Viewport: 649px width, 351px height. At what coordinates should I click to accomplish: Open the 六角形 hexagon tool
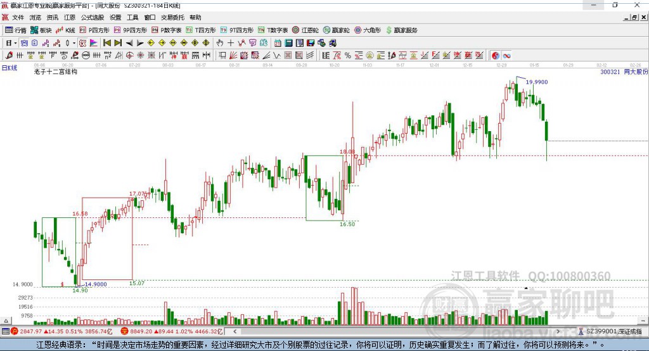click(x=368, y=30)
